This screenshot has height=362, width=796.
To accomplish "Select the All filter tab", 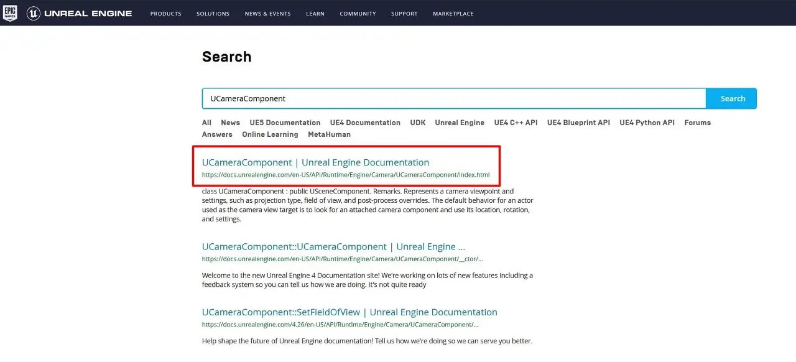I will pyautogui.click(x=206, y=123).
